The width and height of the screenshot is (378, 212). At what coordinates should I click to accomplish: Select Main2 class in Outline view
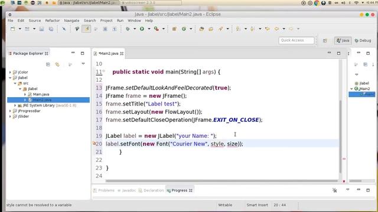coord(364,89)
